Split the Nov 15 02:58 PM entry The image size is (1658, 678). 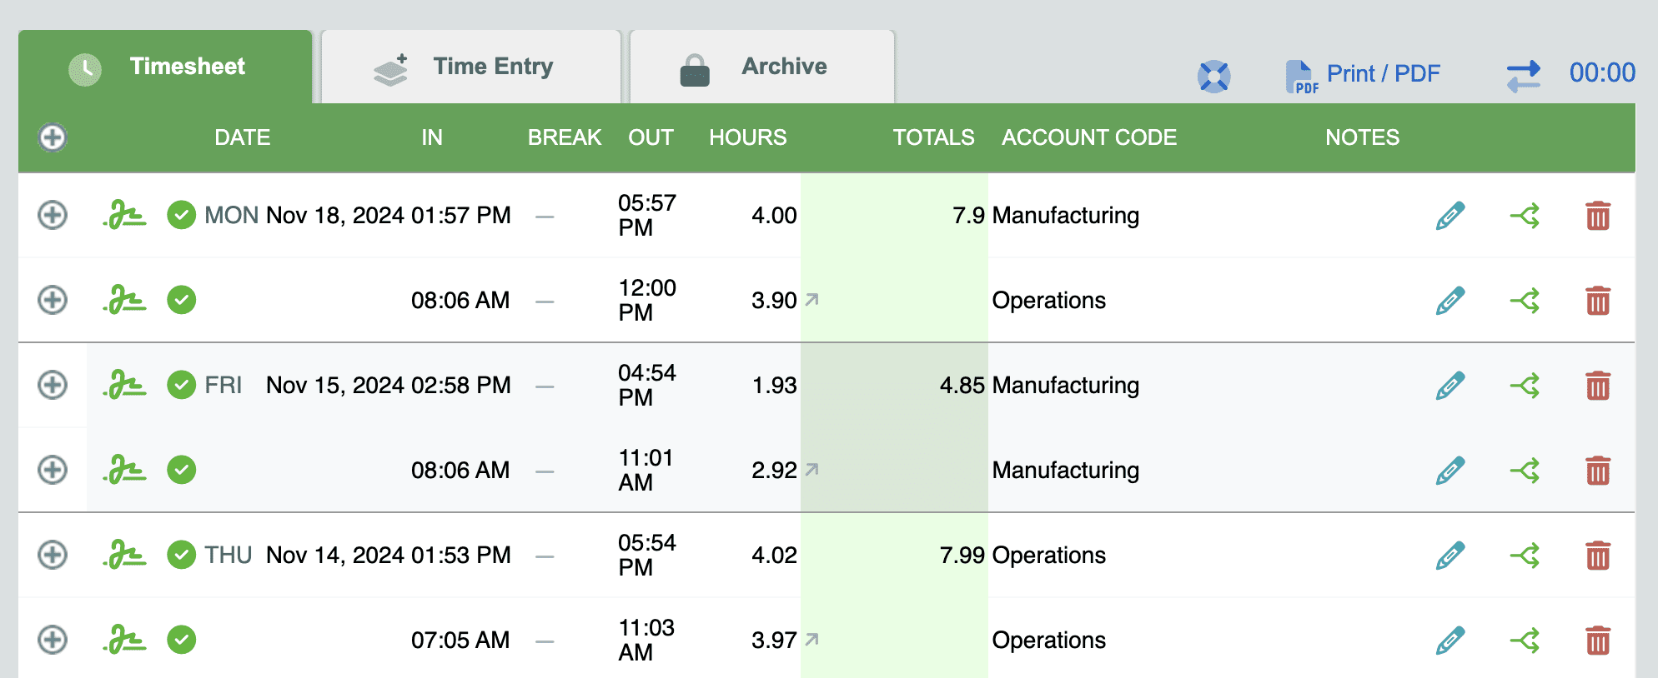pyautogui.click(x=1525, y=386)
